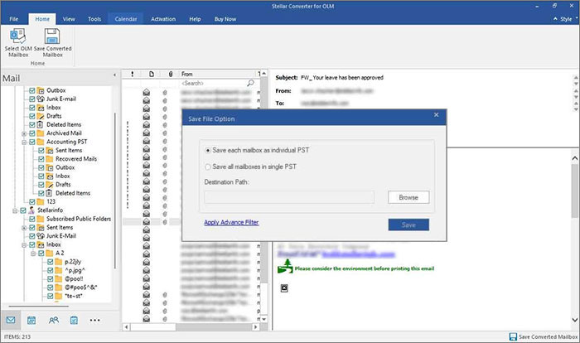This screenshot has width=580, height=343.
Task: Open the Mail view icon in bottom bar
Action: pos(11,320)
